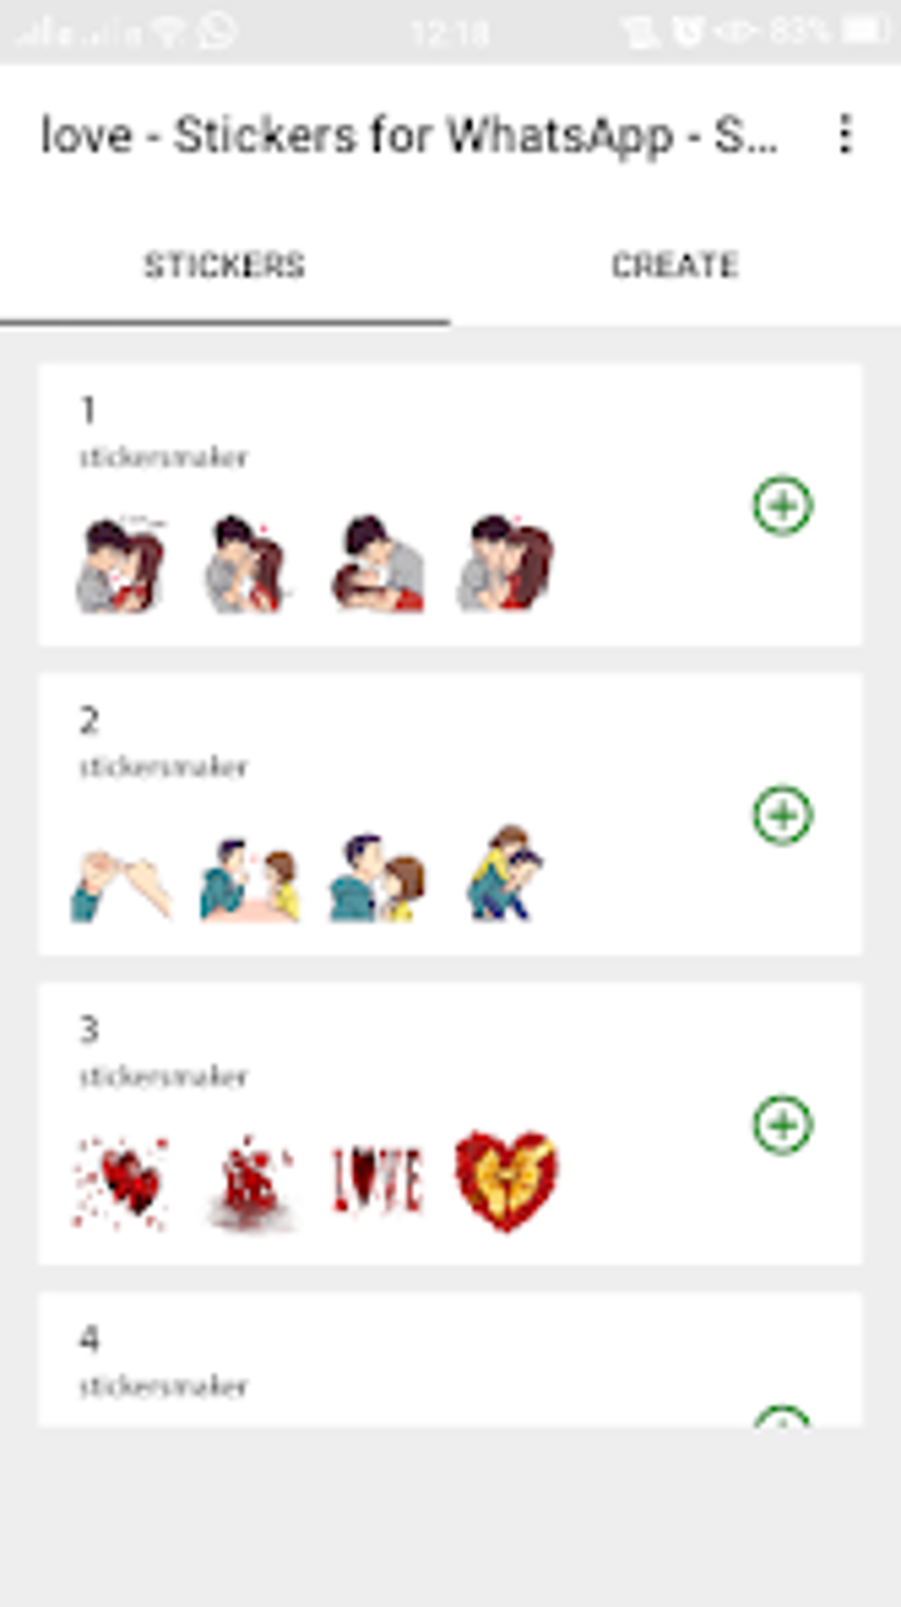Image resolution: width=901 pixels, height=1607 pixels.
Task: Choose the red LOVE text sticker
Action: click(x=377, y=1179)
